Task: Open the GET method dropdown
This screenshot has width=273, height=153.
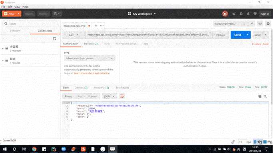Action: [x=73, y=35]
